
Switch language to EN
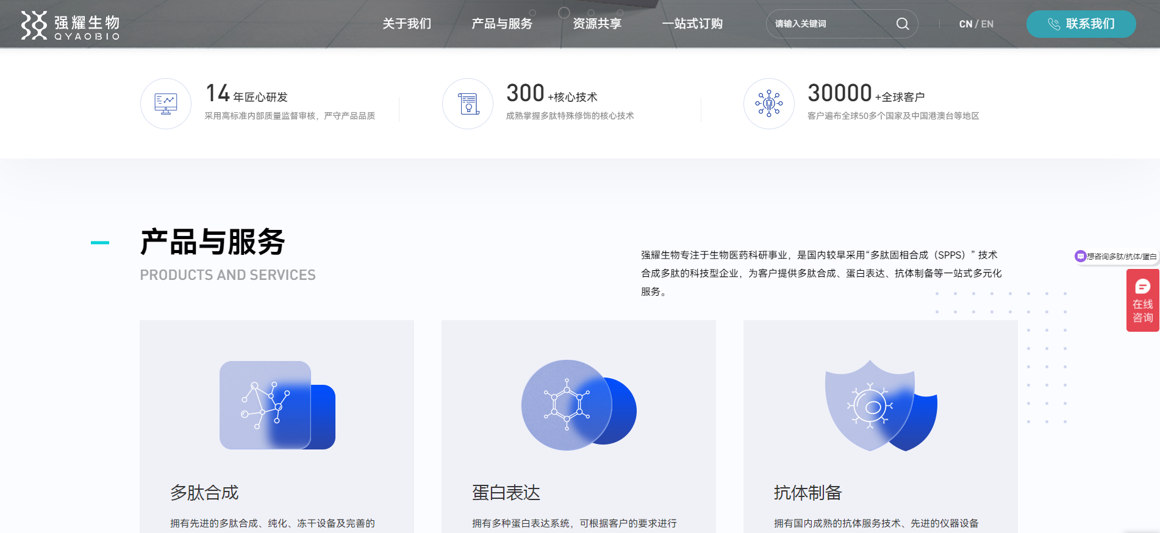(x=987, y=24)
